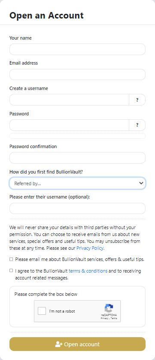The width and height of the screenshot is (155, 360).
Task: Open the terms & conditions link
Action: pos(88,271)
